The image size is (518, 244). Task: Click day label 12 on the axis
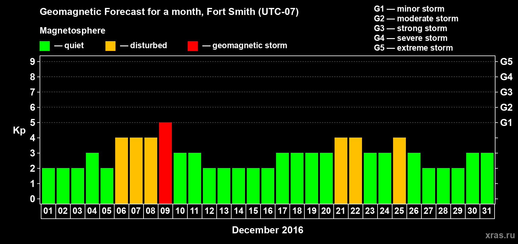click(x=209, y=211)
